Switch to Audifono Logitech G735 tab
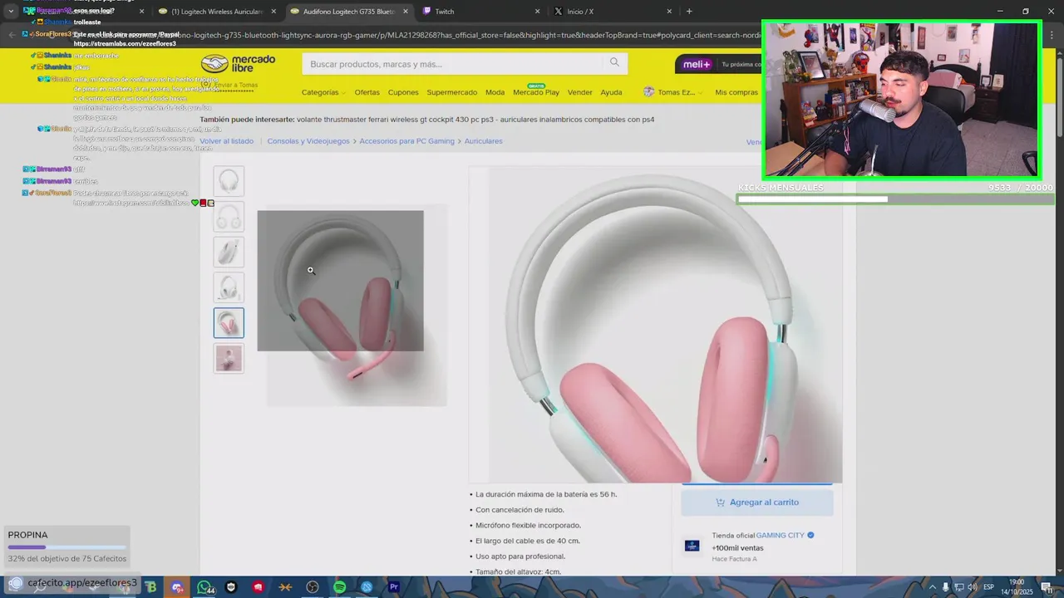Viewport: 1064px width, 598px height. tap(349, 12)
